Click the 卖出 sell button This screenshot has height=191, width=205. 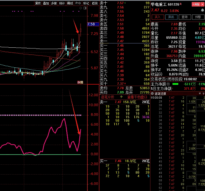tap(171, 17)
